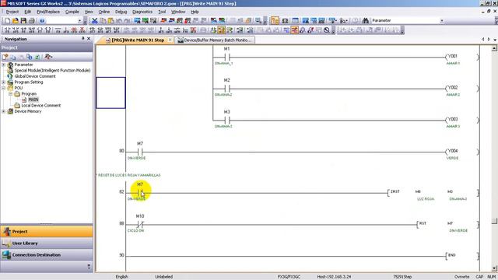Screen dimensions: 498x280
Task: Toggle pin on the Navigation panel
Action: tap(83, 39)
